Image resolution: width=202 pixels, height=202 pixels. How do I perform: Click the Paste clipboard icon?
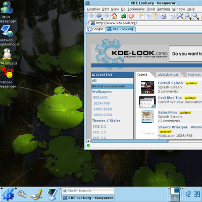pyautogui.click(x=156, y=16)
